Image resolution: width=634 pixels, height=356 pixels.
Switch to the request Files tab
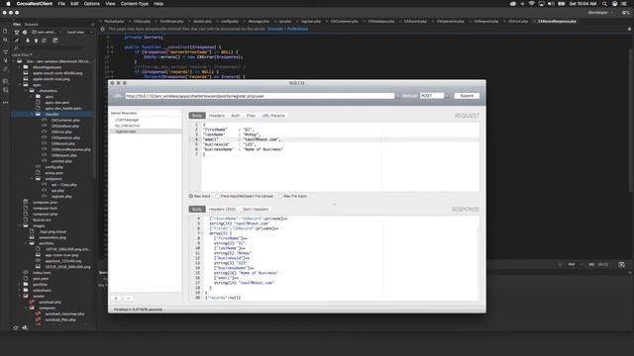point(251,116)
